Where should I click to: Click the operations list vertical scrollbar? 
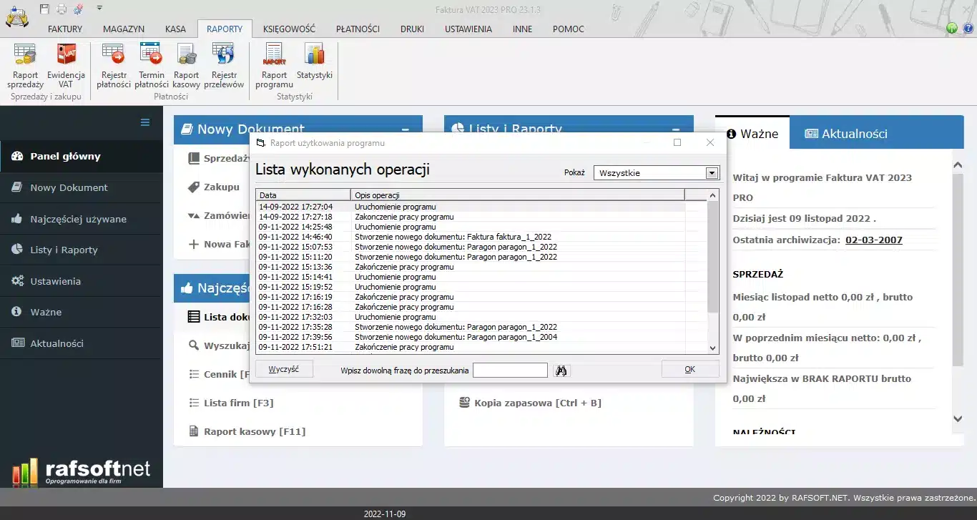tap(712, 272)
